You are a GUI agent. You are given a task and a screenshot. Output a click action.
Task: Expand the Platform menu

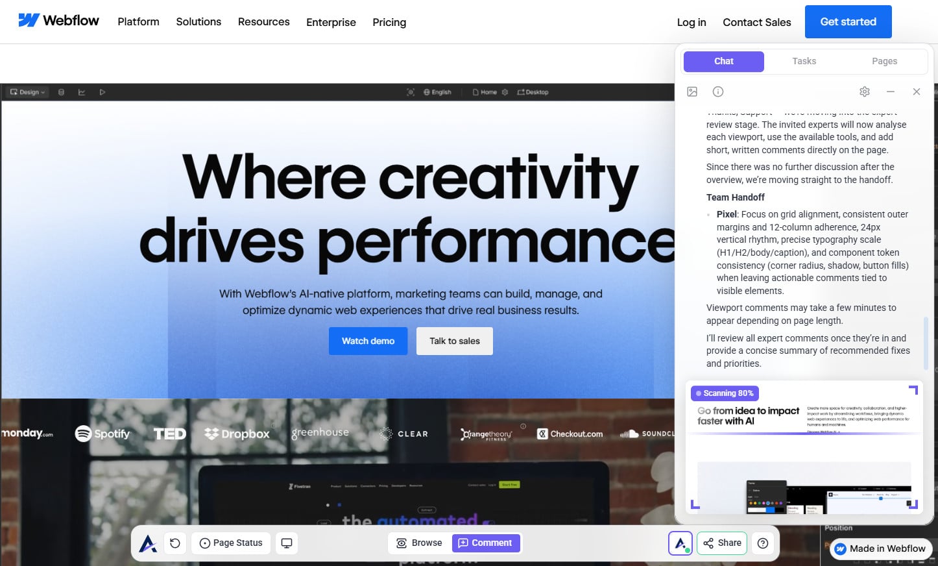(x=138, y=22)
